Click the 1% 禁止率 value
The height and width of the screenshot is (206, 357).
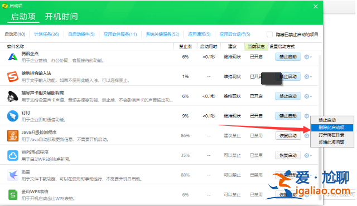pos(185,76)
